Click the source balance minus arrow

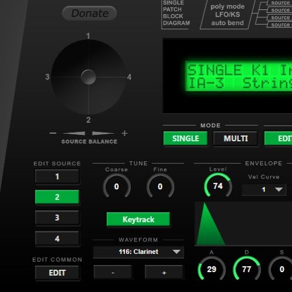tap(74, 133)
